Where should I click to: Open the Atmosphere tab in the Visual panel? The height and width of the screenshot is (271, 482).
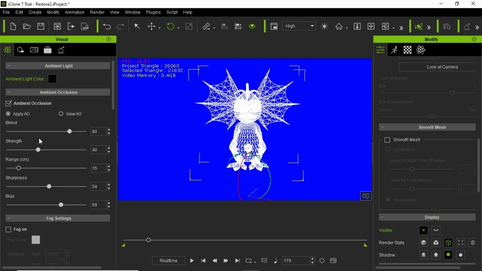[7, 50]
